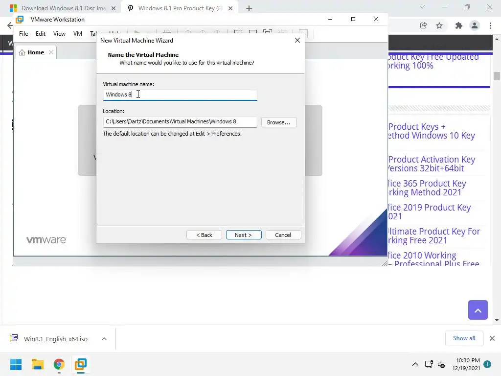This screenshot has width=501, height=376.
Task: Open the Edit menu in VMware Workstation
Action: (40, 34)
